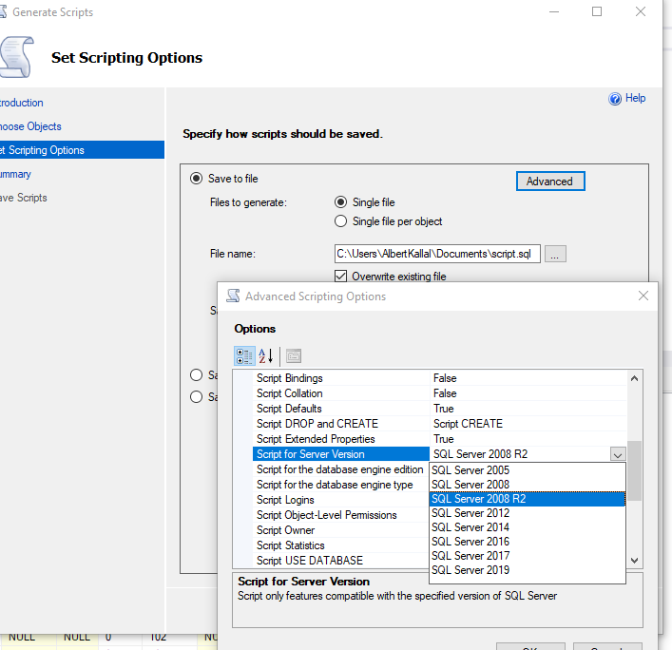This screenshot has width=672, height=650.
Task: Select the second partially hidden save radio button
Action: click(197, 375)
